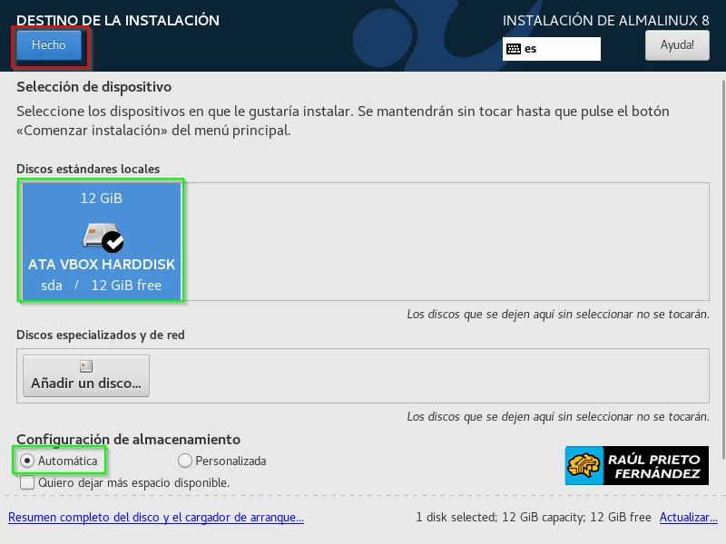Click Añadir un disco
This screenshot has width=726, height=544.
(85, 374)
